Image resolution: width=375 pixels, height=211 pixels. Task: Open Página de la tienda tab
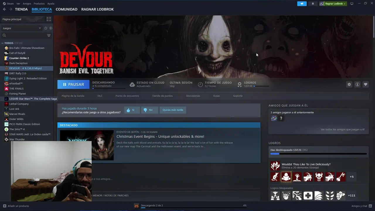[73, 96]
